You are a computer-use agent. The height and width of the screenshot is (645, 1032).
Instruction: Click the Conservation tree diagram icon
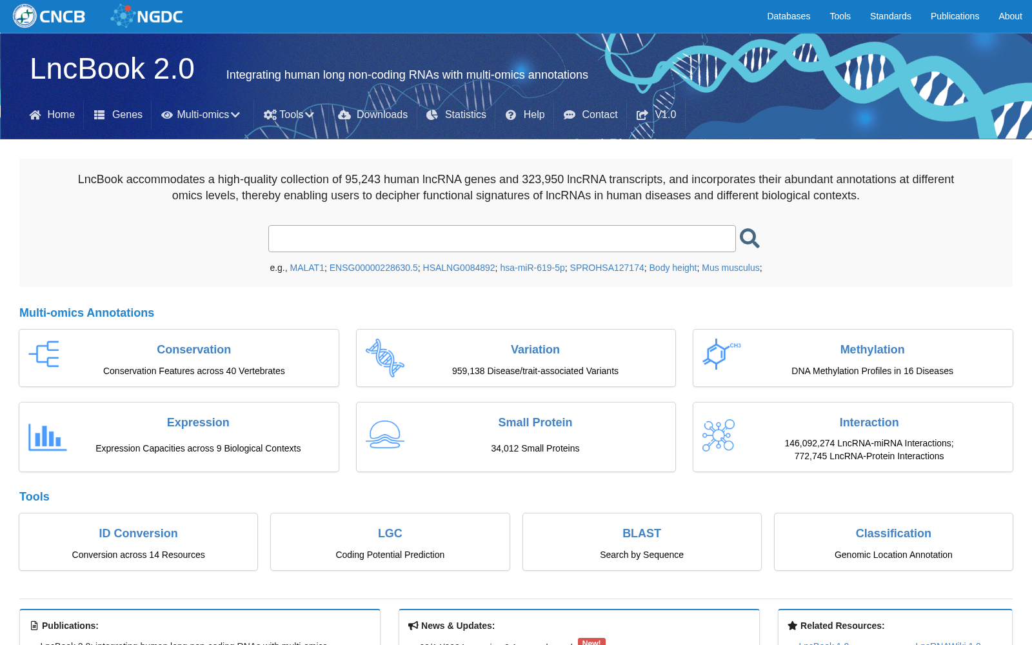coord(45,354)
